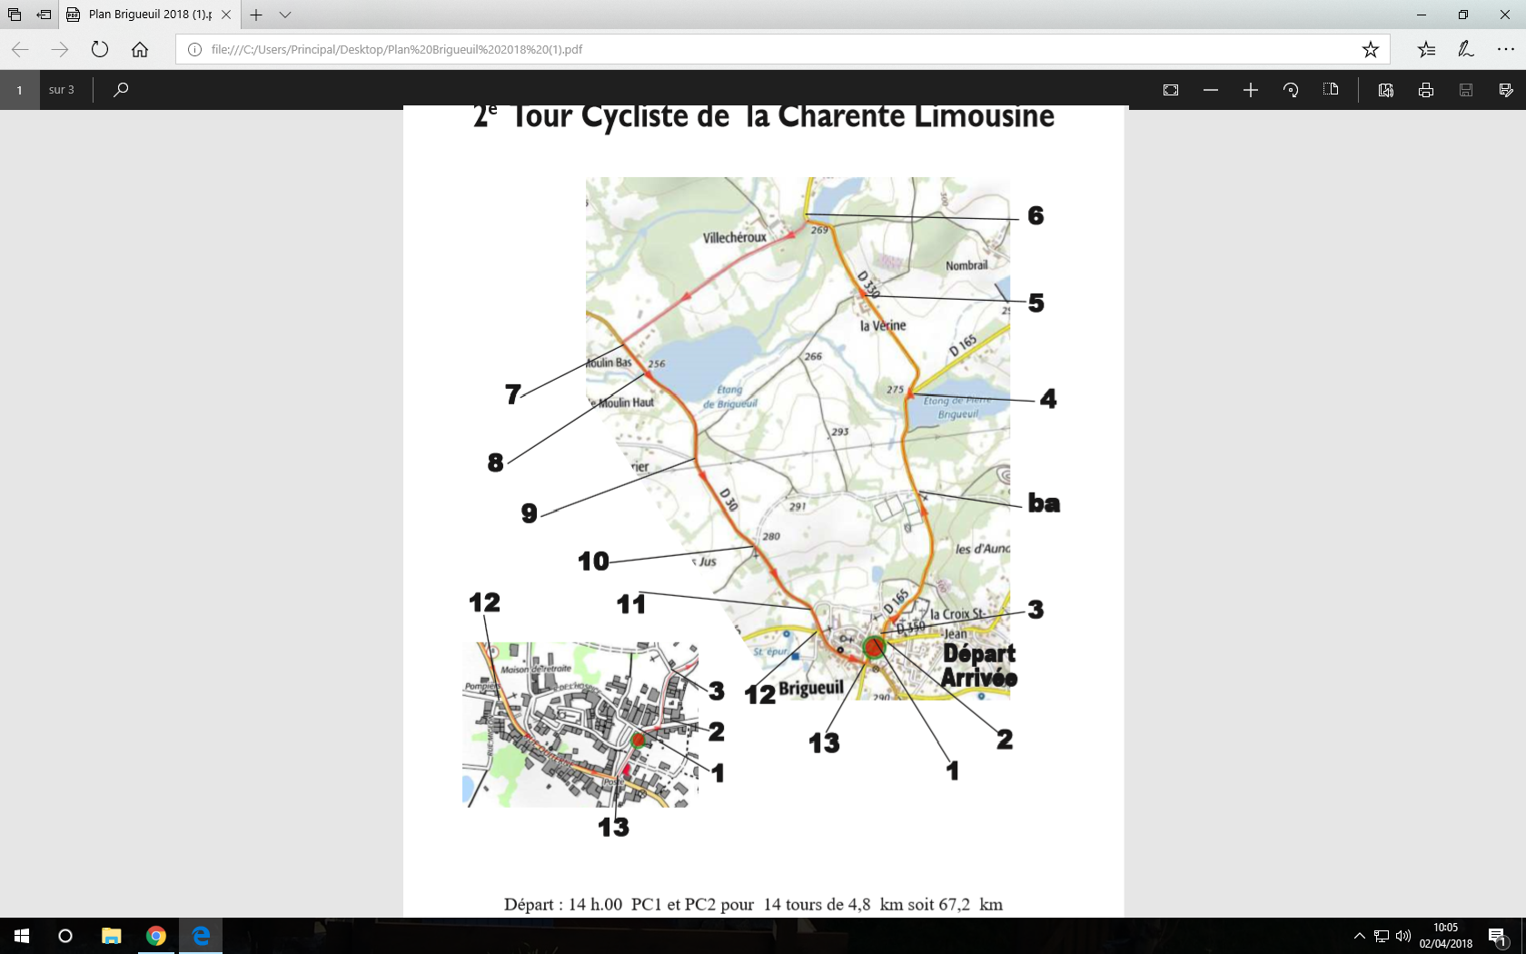Click the PDF page number field

(19, 90)
